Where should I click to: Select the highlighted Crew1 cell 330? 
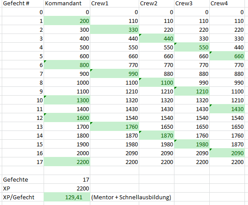[x=115, y=30]
